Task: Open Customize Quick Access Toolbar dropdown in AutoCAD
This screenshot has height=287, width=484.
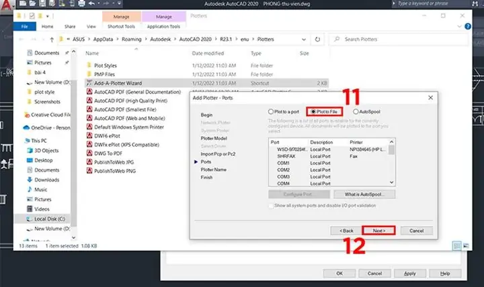Action: pos(119,4)
